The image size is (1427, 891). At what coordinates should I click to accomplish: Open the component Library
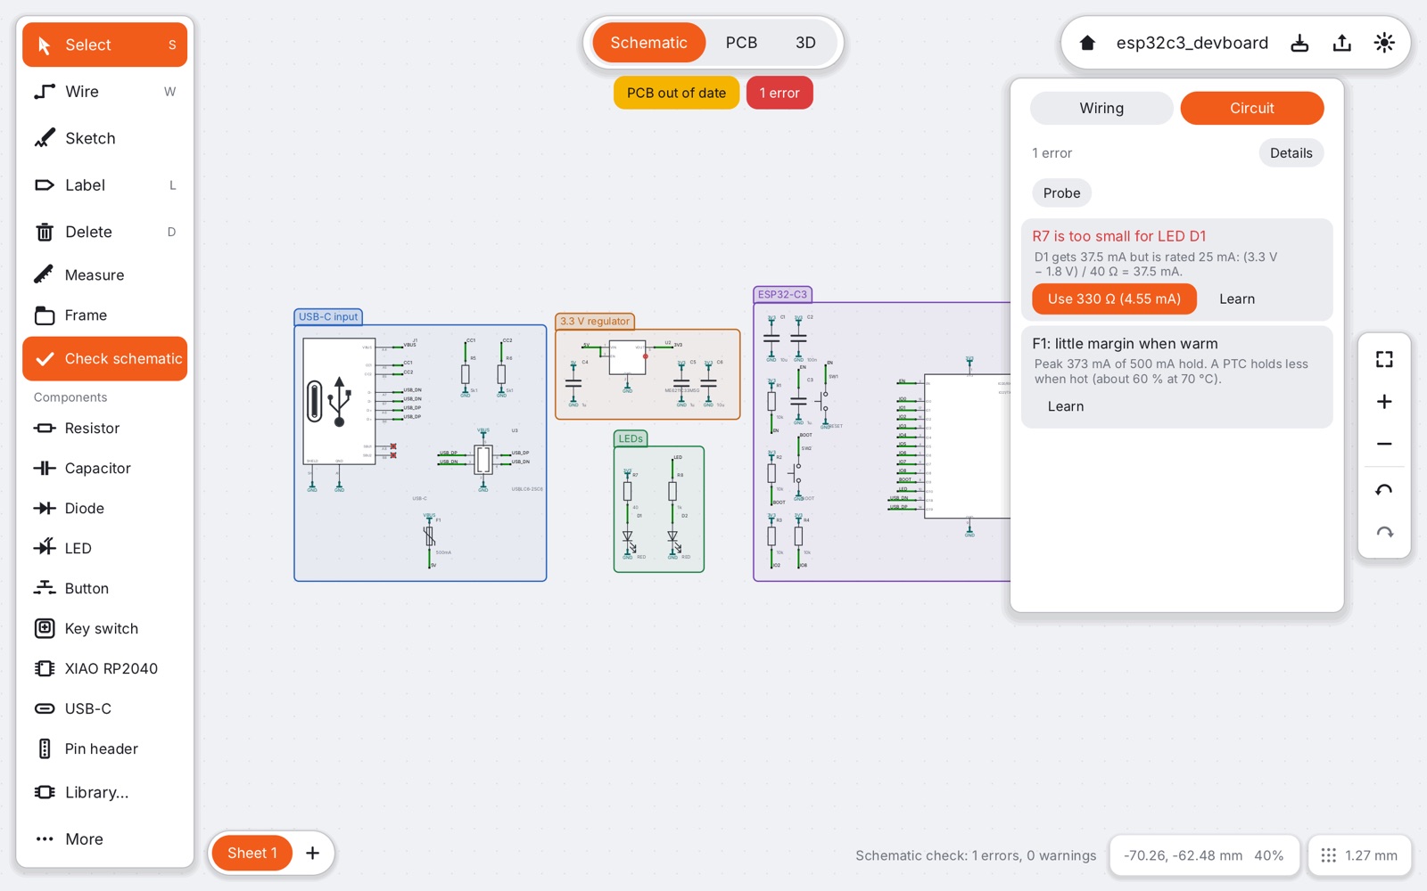[104, 792]
